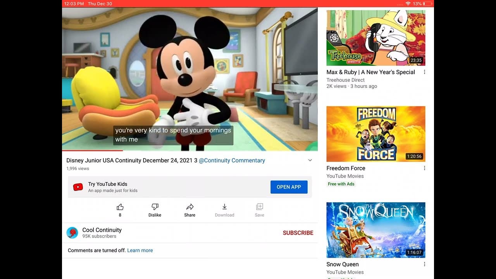This screenshot has width=496, height=279.
Task: Tap the battery indicator in status bar
Action: [x=427, y=3]
